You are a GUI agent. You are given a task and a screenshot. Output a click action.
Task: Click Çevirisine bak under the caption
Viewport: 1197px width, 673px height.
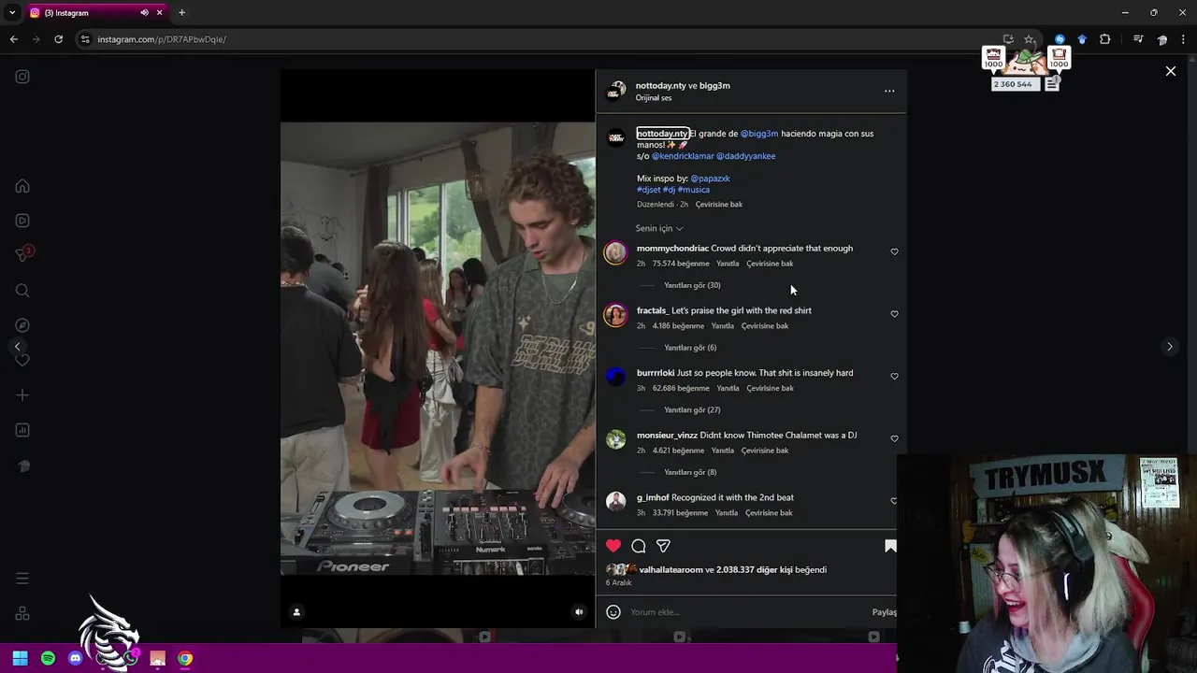pyautogui.click(x=718, y=205)
